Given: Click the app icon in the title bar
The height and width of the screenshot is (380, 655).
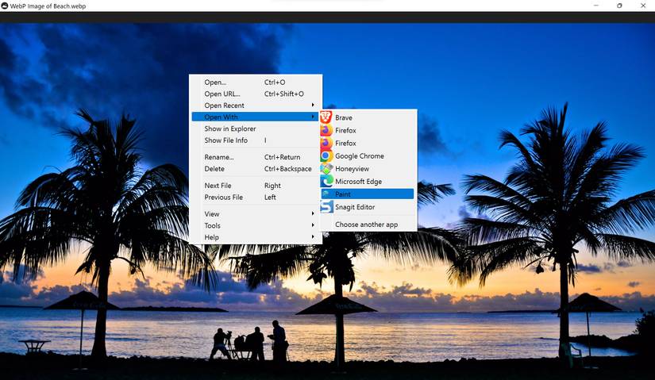Looking at the screenshot, I should (5, 6).
